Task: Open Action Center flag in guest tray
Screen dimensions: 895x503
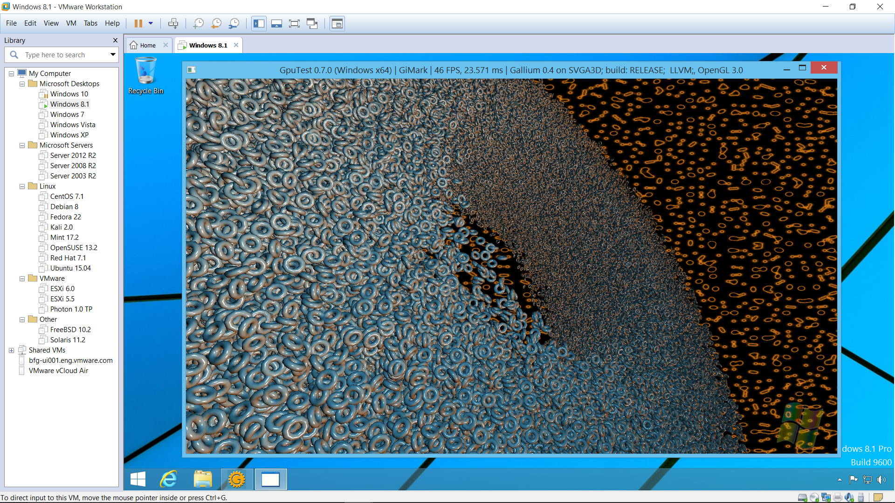Action: (854, 479)
